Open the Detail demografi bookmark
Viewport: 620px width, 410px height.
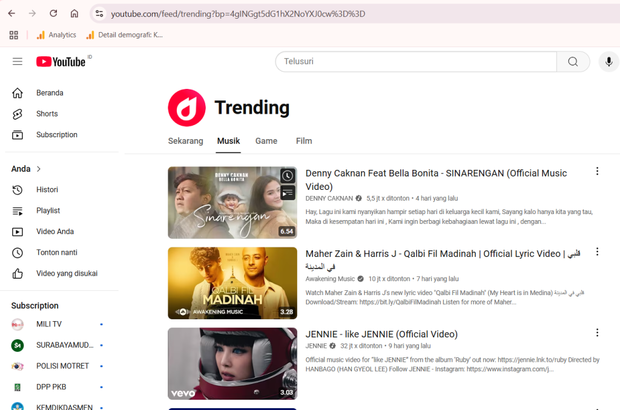click(x=125, y=35)
